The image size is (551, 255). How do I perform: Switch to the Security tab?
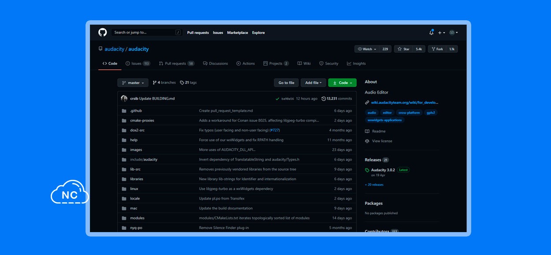point(329,64)
